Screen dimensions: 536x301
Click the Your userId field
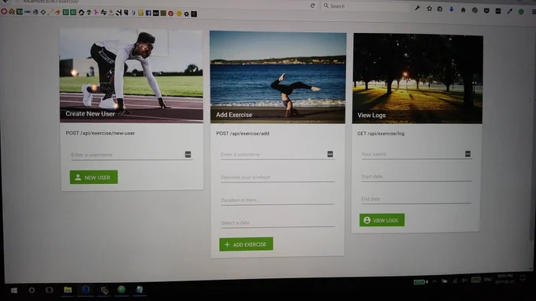[x=416, y=154]
